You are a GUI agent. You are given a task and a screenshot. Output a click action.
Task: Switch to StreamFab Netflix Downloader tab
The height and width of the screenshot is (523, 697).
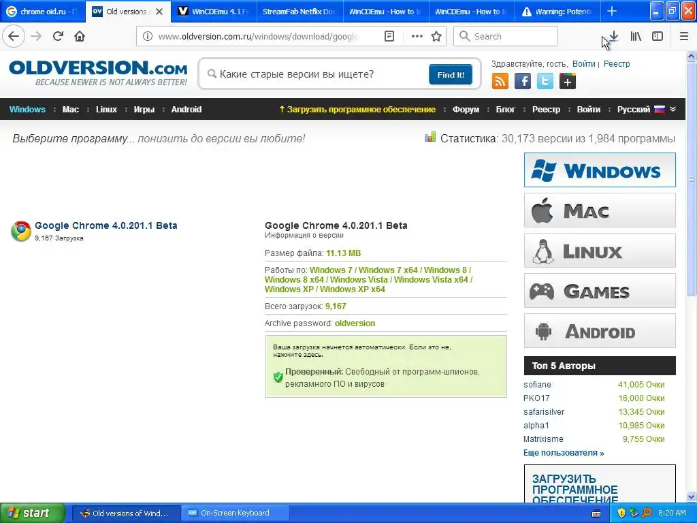tap(299, 12)
